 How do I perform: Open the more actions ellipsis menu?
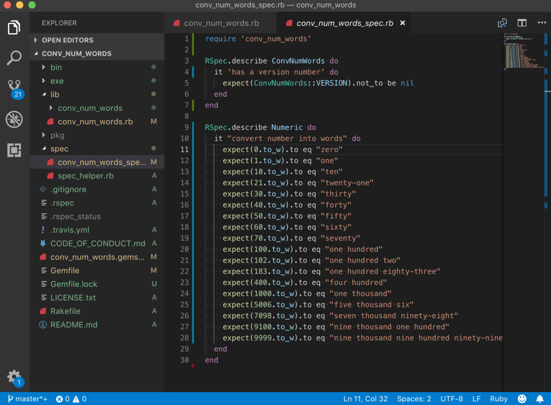coord(542,23)
